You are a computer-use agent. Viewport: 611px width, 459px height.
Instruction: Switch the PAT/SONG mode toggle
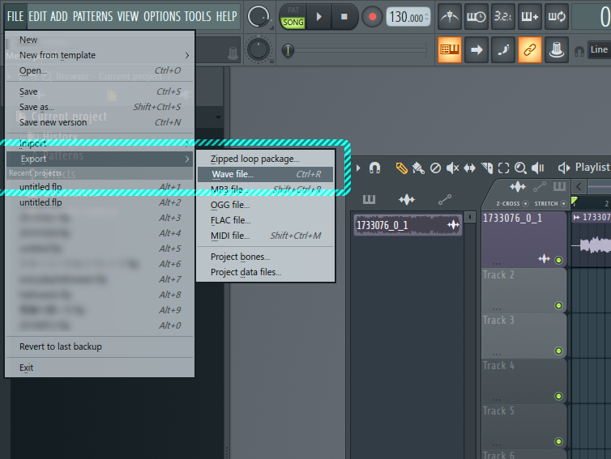(293, 17)
